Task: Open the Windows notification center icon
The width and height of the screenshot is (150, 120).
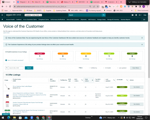Action: [x=146, y=118]
